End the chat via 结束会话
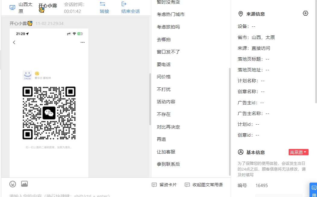 pos(130,8)
